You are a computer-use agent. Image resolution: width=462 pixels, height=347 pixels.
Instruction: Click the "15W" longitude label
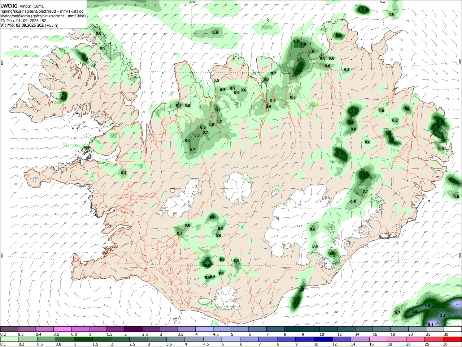[382, 2]
